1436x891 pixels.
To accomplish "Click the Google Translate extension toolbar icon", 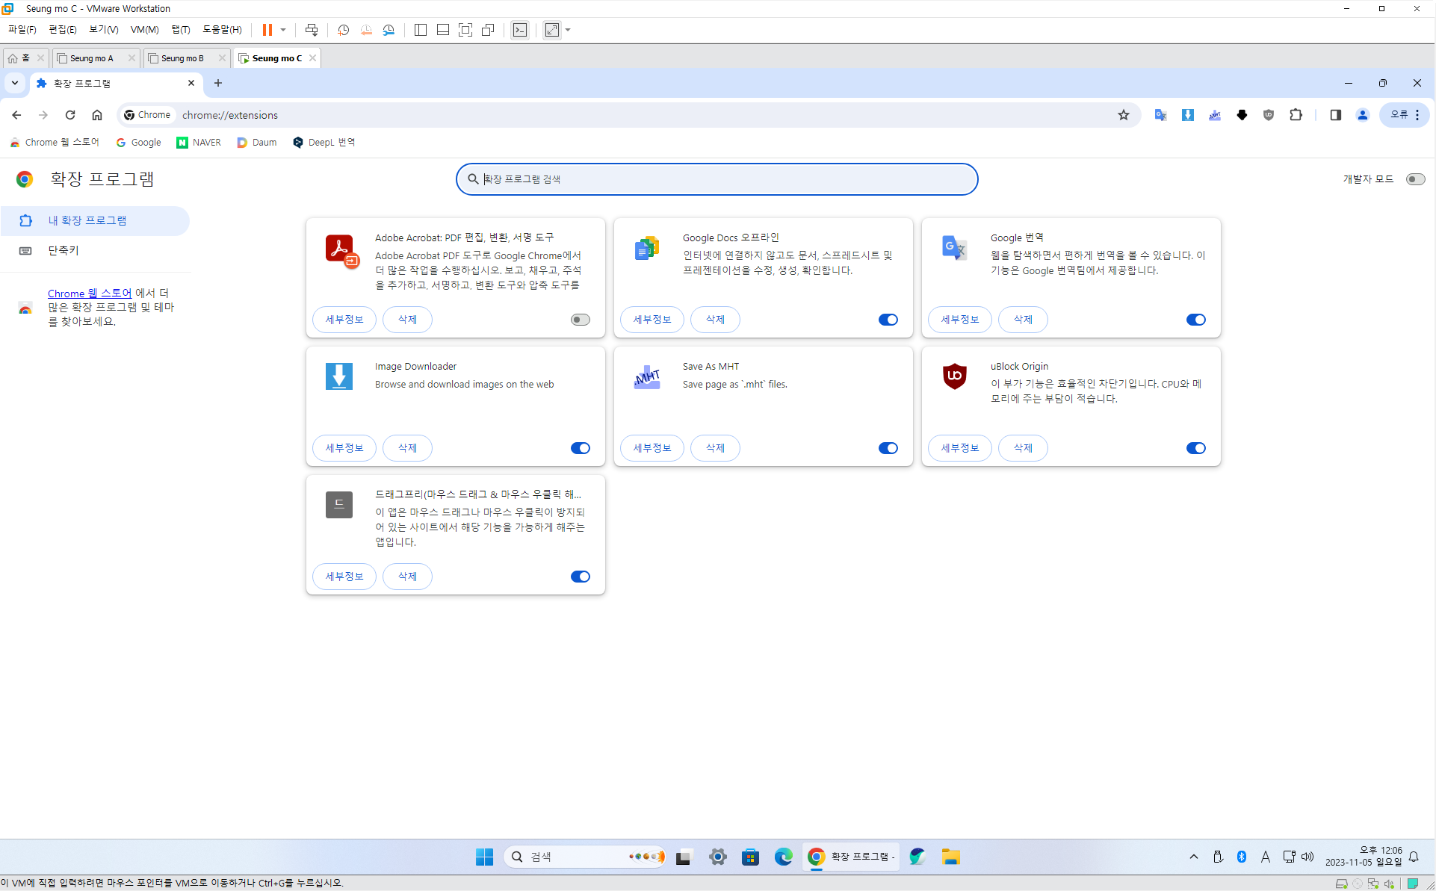I will tap(1160, 115).
